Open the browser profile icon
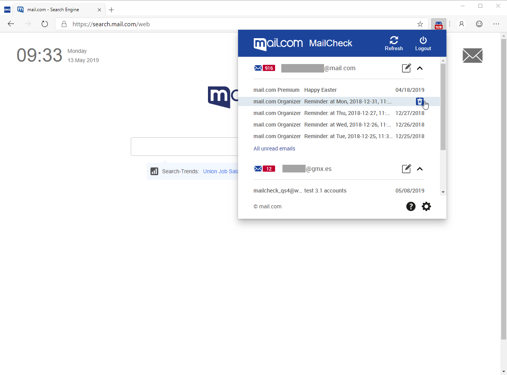507x375 pixels. [461, 24]
